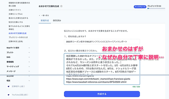Switch to the 新規作成 tab
The image size is (169, 99).
45,21
